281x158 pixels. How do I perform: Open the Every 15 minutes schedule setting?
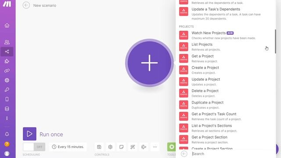pos(68,147)
